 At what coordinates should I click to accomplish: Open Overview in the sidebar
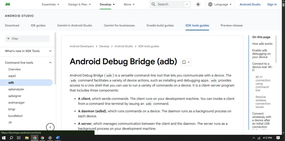pos(14,69)
